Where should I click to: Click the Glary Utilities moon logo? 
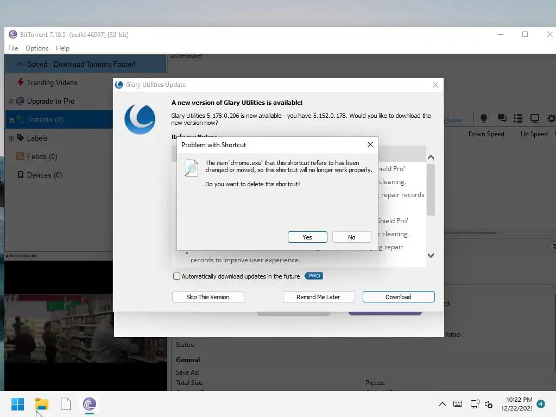pyautogui.click(x=140, y=119)
